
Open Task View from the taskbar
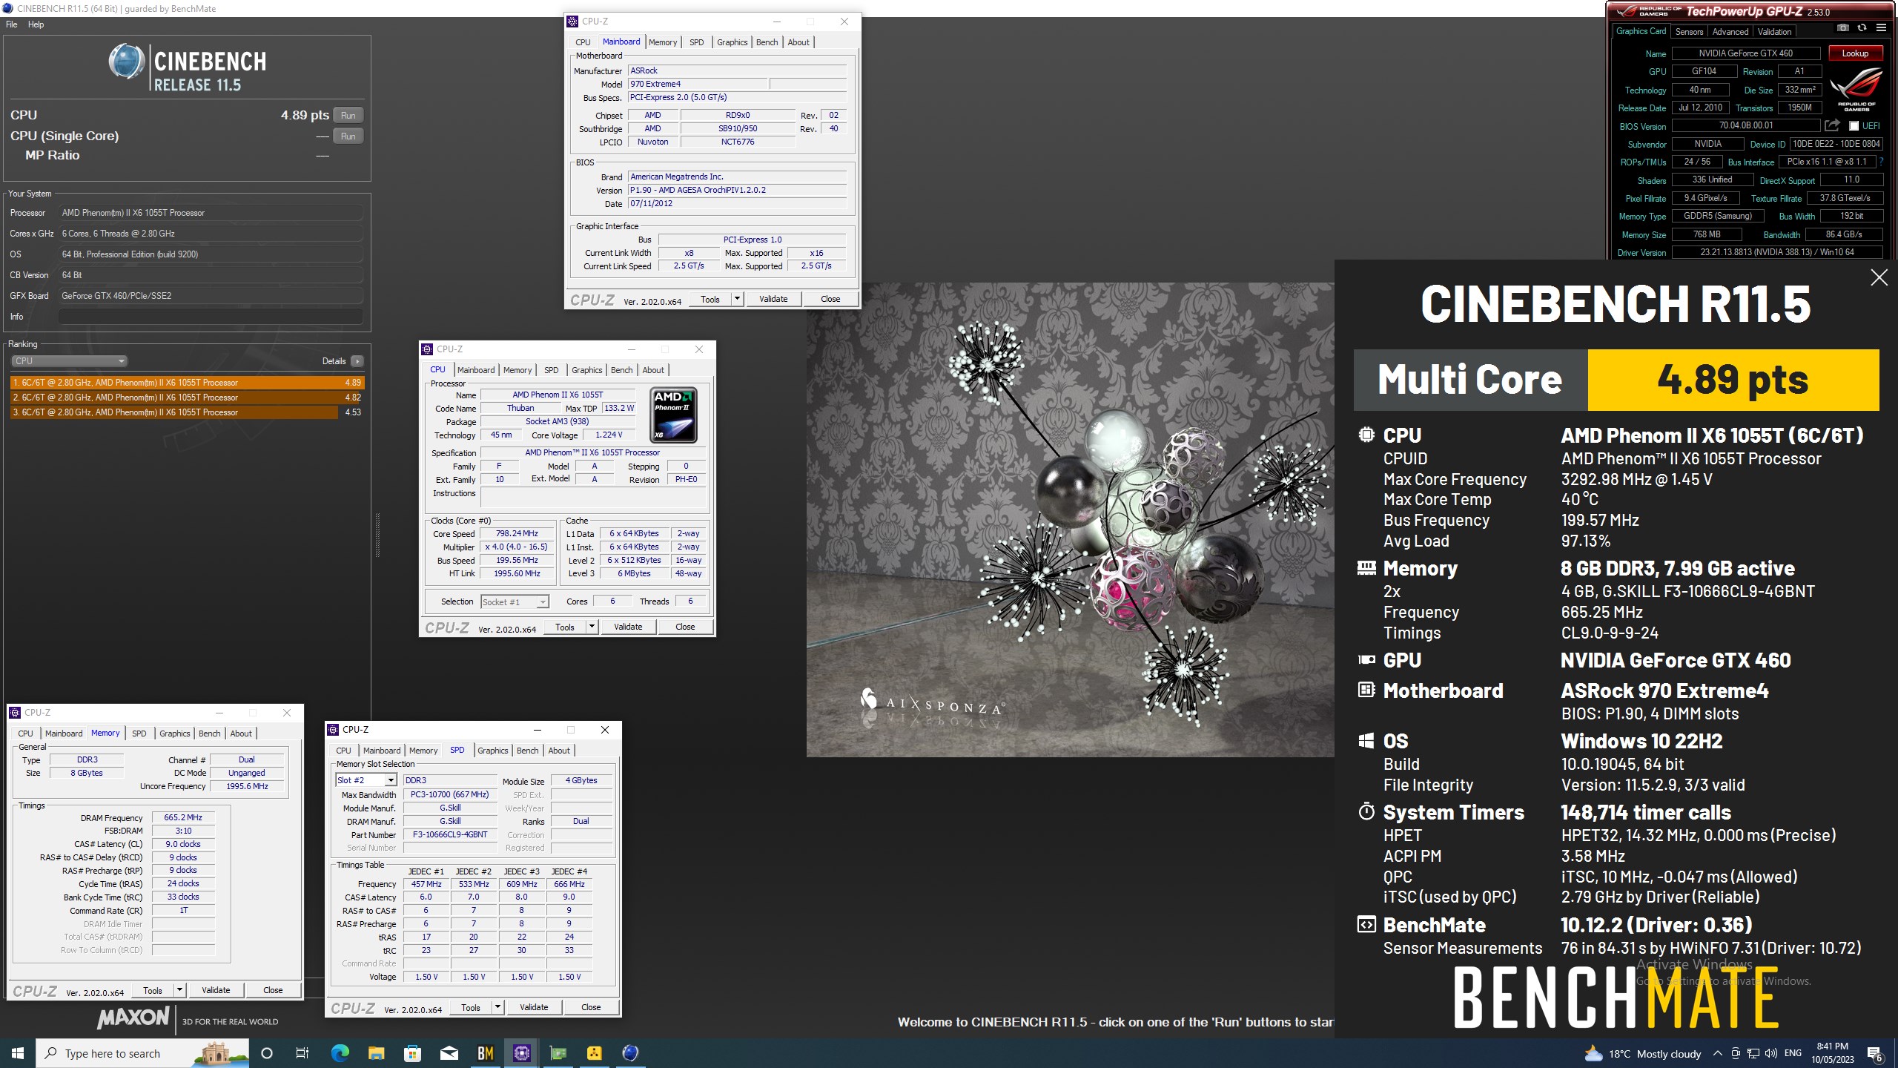(302, 1053)
